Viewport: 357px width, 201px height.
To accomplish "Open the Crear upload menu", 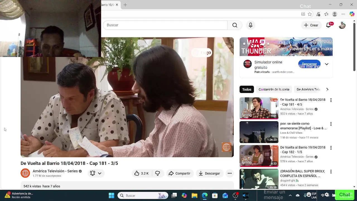I will (x=311, y=25).
